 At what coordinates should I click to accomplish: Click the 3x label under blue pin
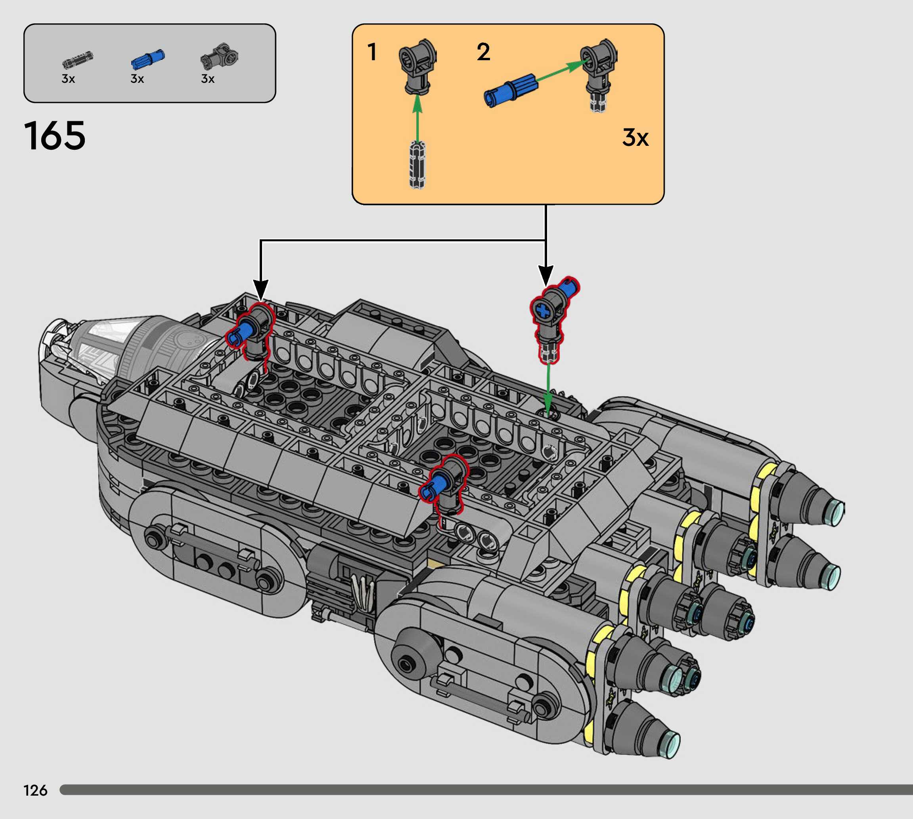(137, 79)
